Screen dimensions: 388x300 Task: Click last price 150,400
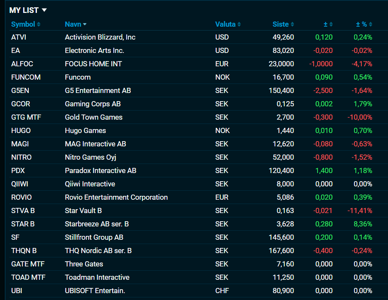click(x=281, y=91)
